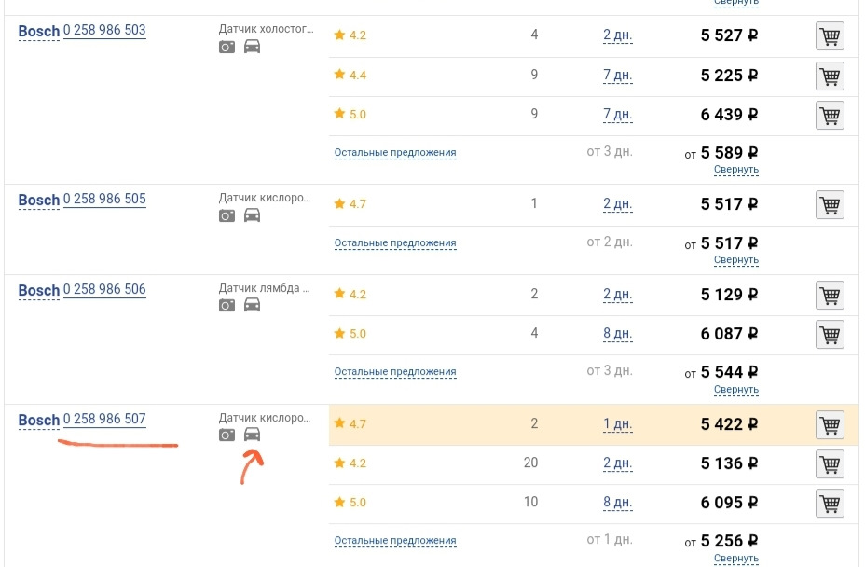Show remaining offers for 0 258 986 507
The image size is (865, 567).
(395, 540)
